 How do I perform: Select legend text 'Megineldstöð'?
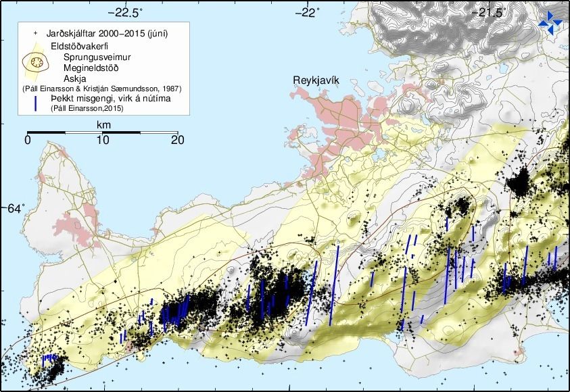[91, 68]
